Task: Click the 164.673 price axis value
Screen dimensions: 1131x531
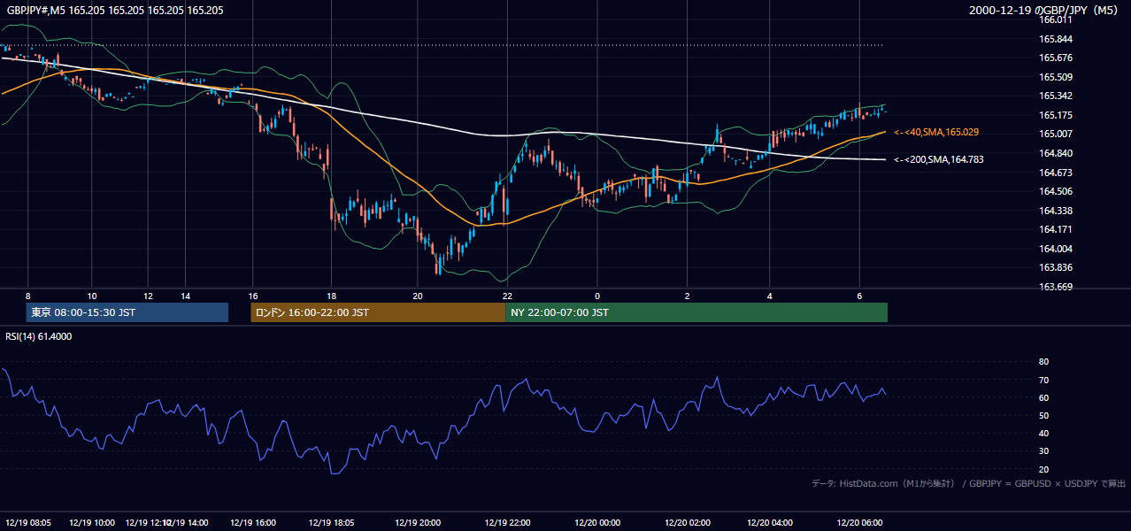Action: [1056, 173]
